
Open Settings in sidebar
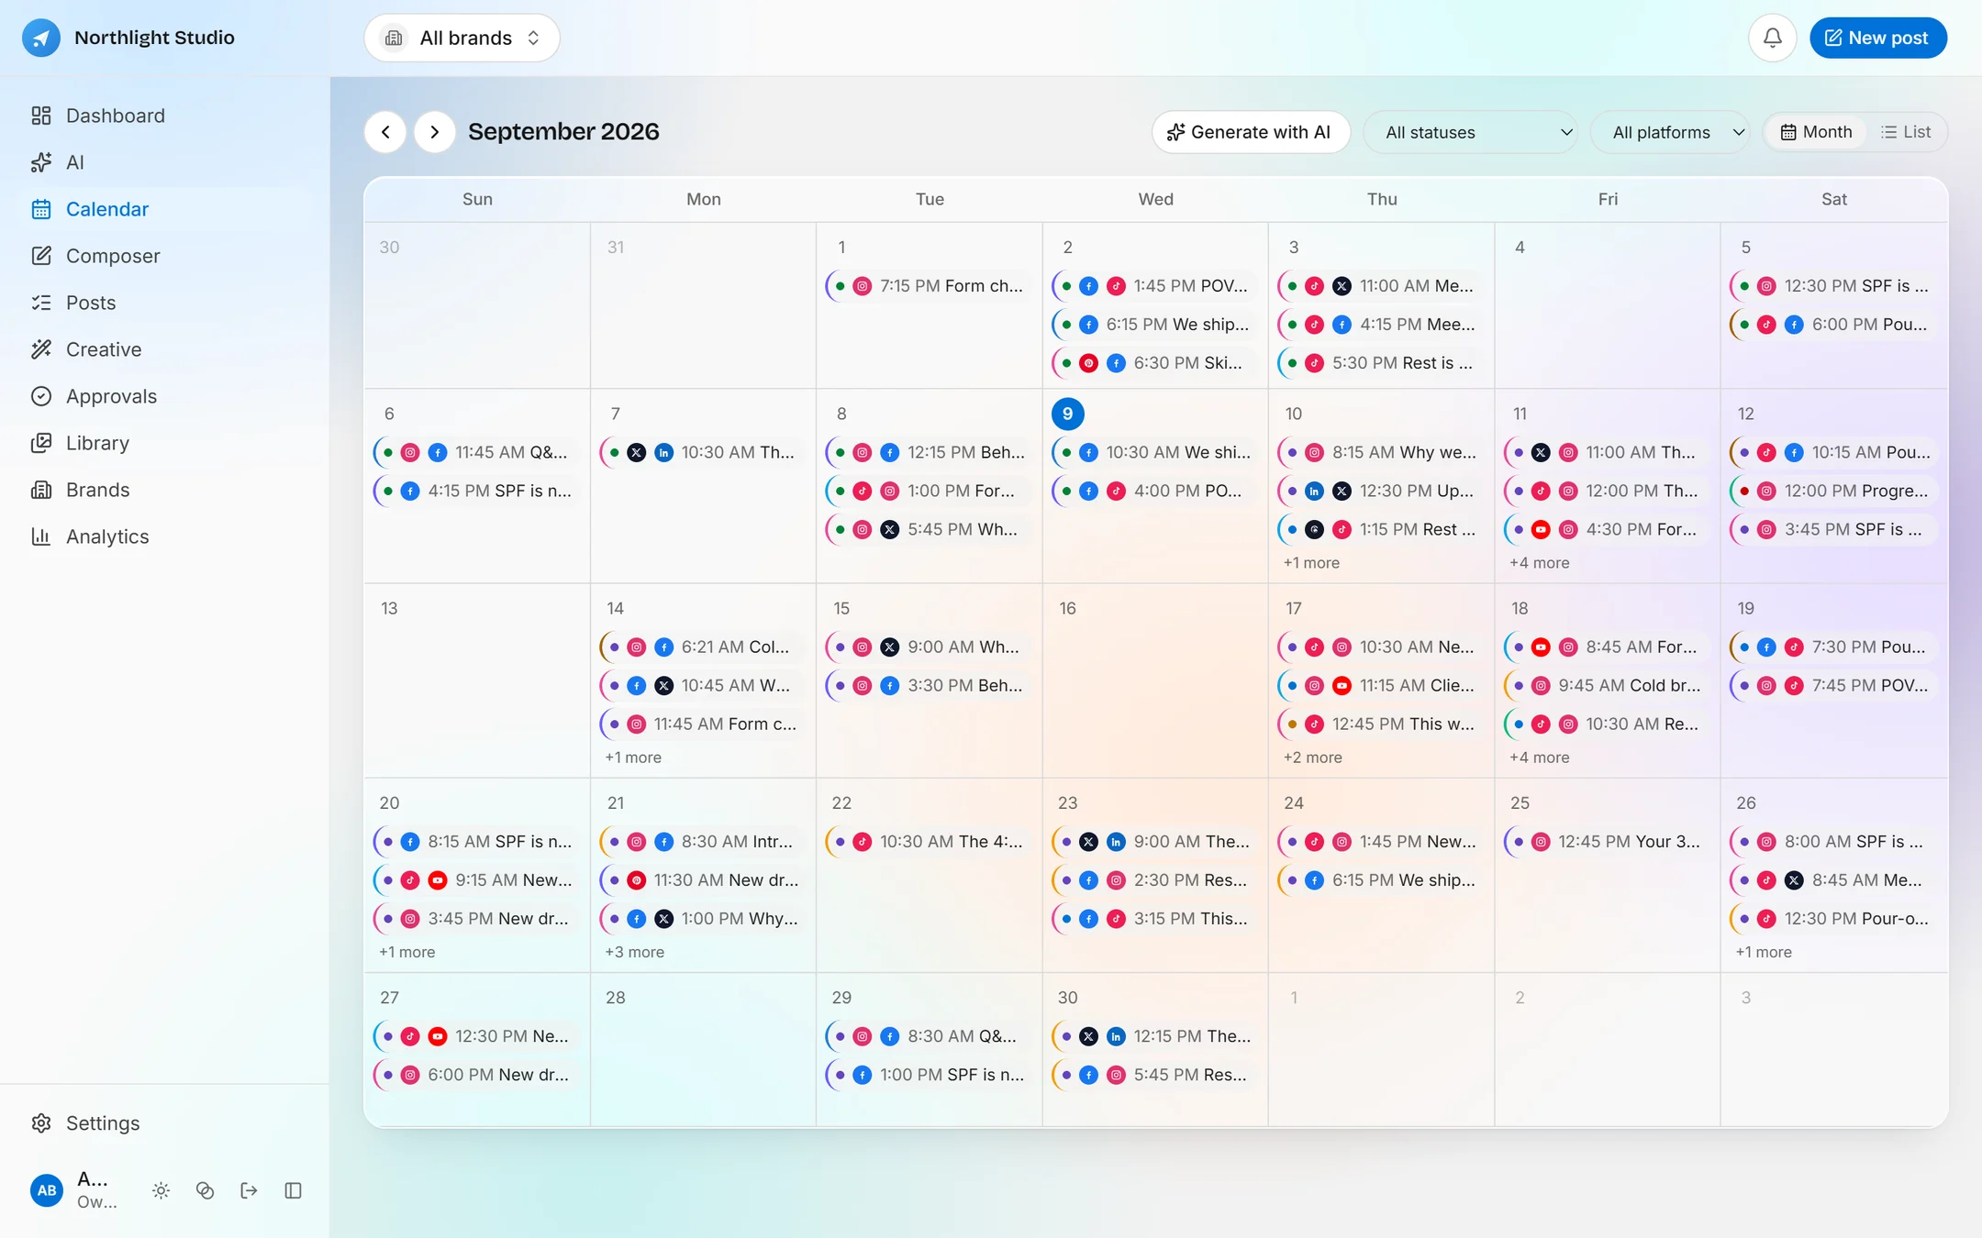click(165, 1123)
